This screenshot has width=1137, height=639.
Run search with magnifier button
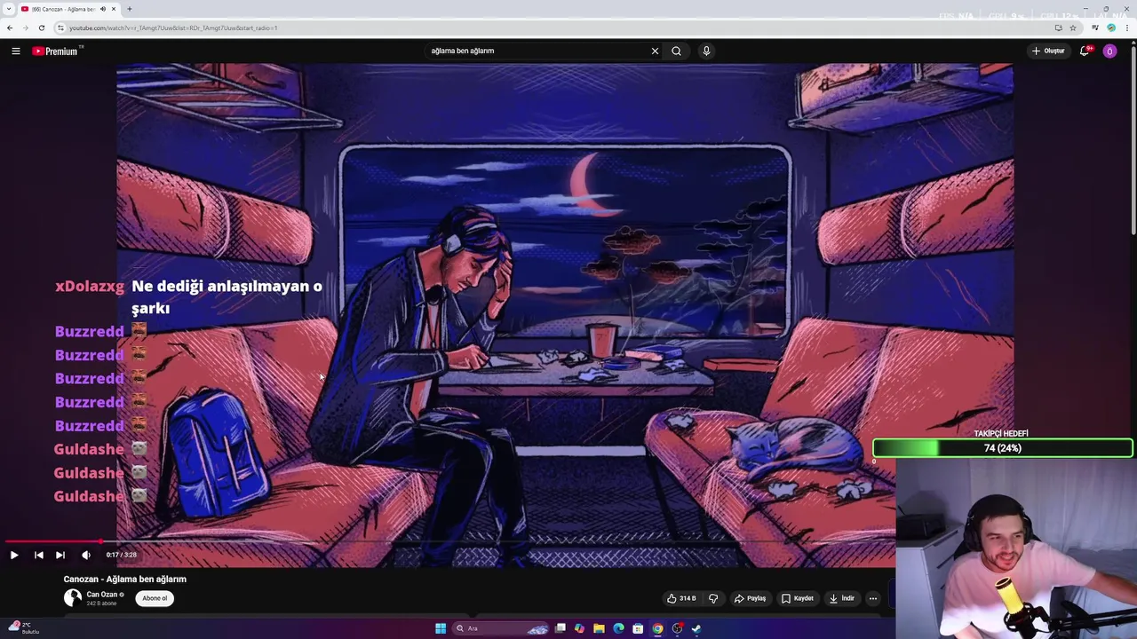pyautogui.click(x=676, y=51)
